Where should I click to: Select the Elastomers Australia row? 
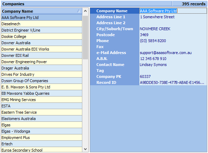[42, 119]
